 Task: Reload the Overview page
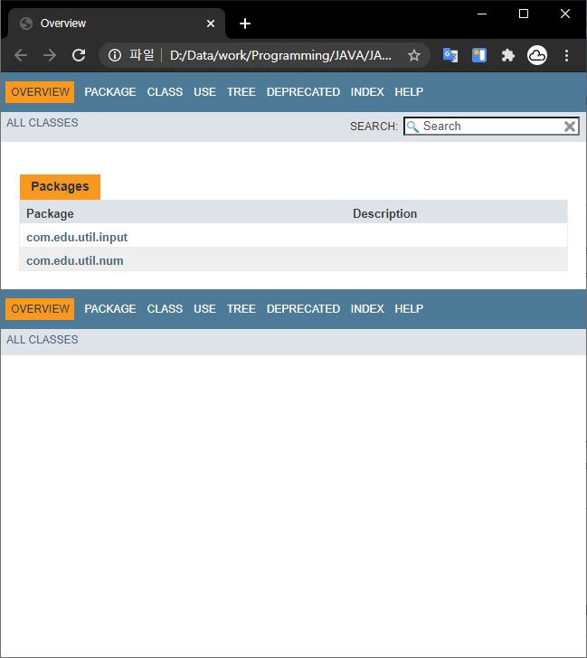[79, 55]
